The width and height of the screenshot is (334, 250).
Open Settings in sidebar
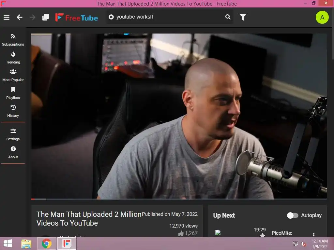(13, 134)
